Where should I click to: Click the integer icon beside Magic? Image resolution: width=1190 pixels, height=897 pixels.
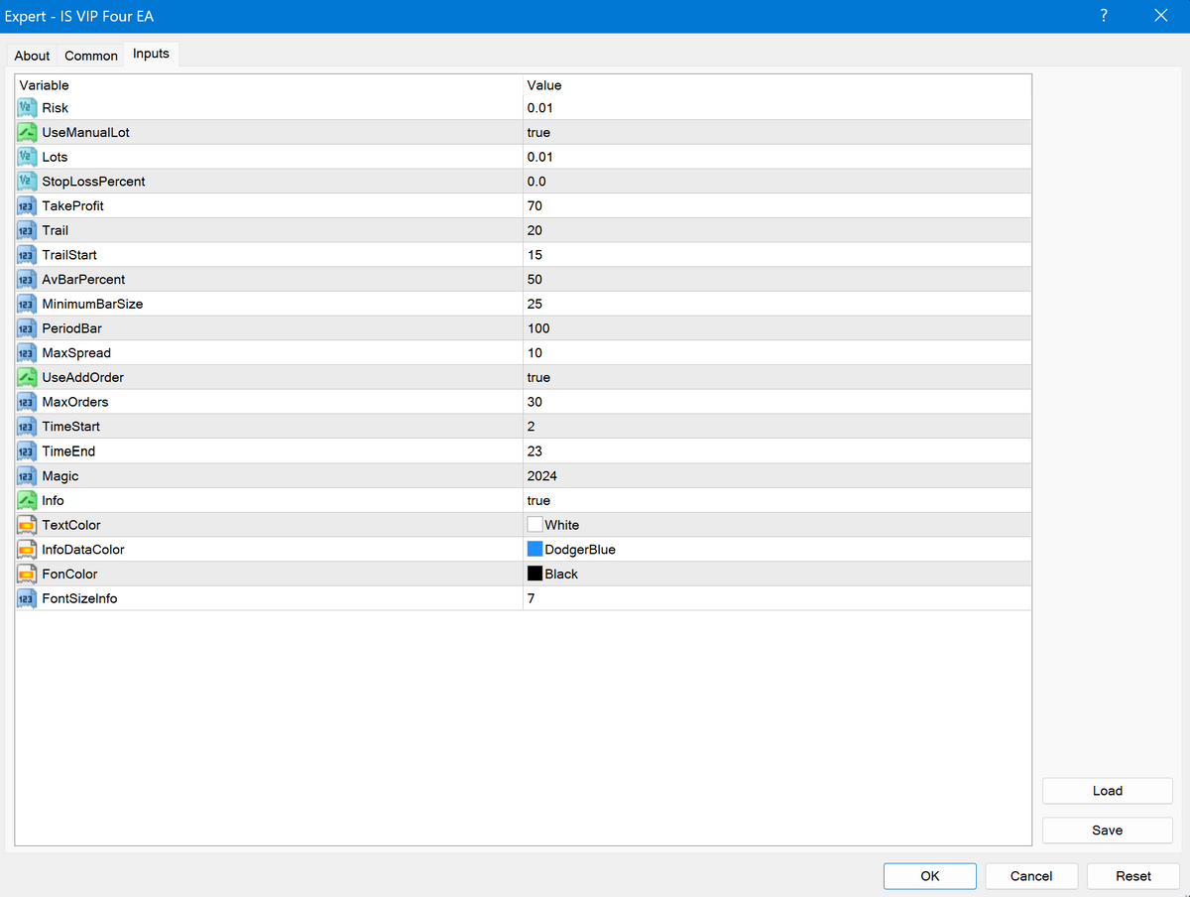click(x=27, y=476)
